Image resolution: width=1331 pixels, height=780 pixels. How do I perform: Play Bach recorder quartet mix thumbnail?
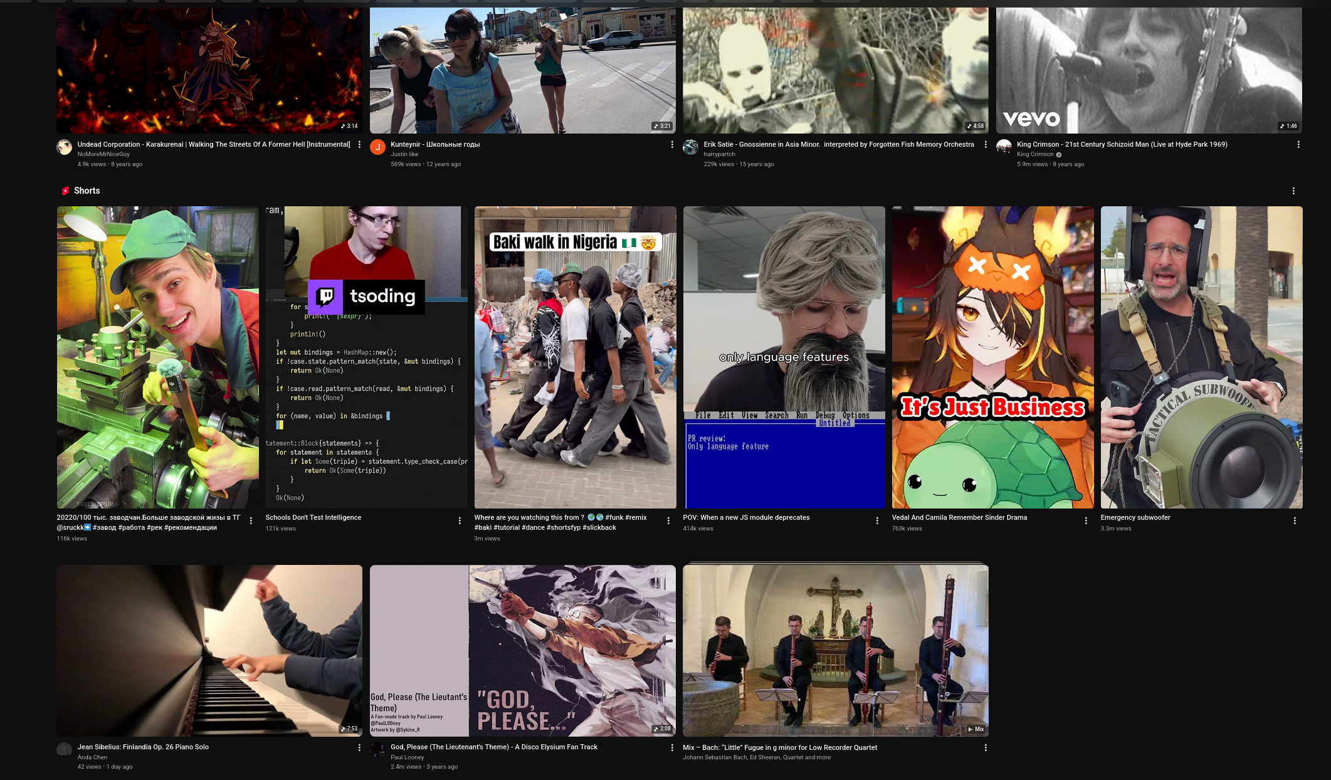tap(835, 650)
